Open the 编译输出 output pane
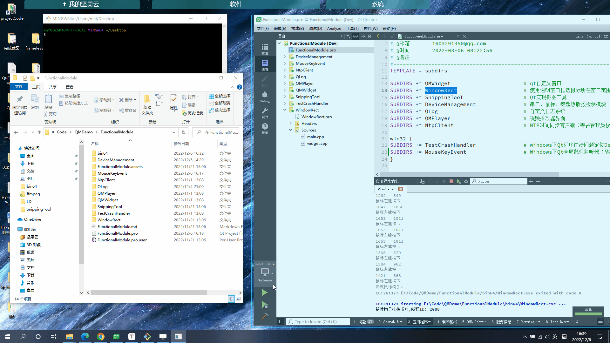 coord(447,322)
